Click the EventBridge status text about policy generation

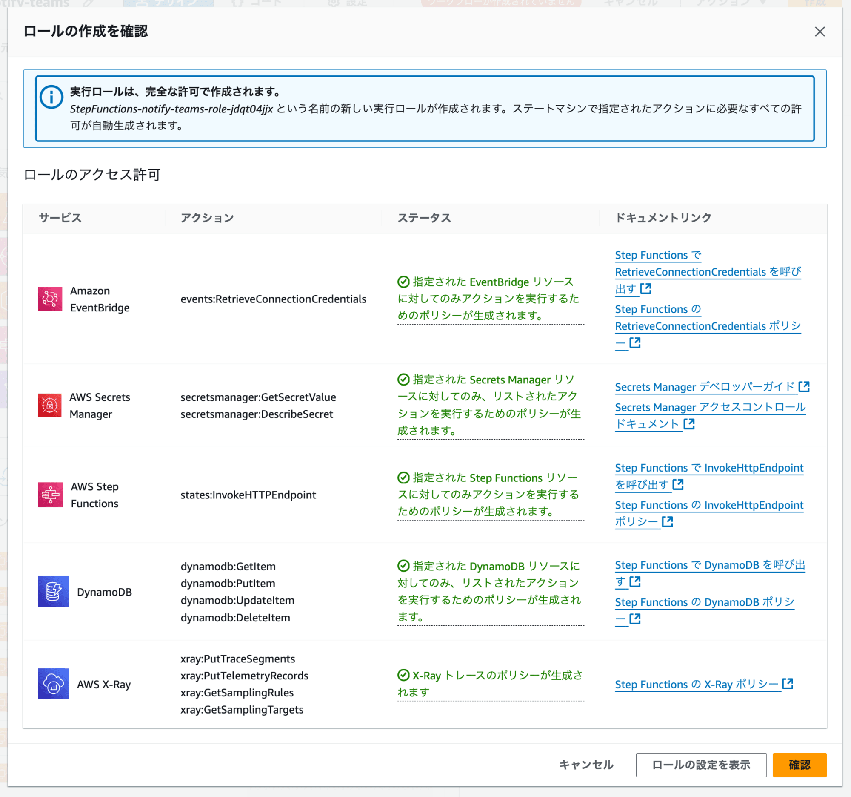point(491,299)
